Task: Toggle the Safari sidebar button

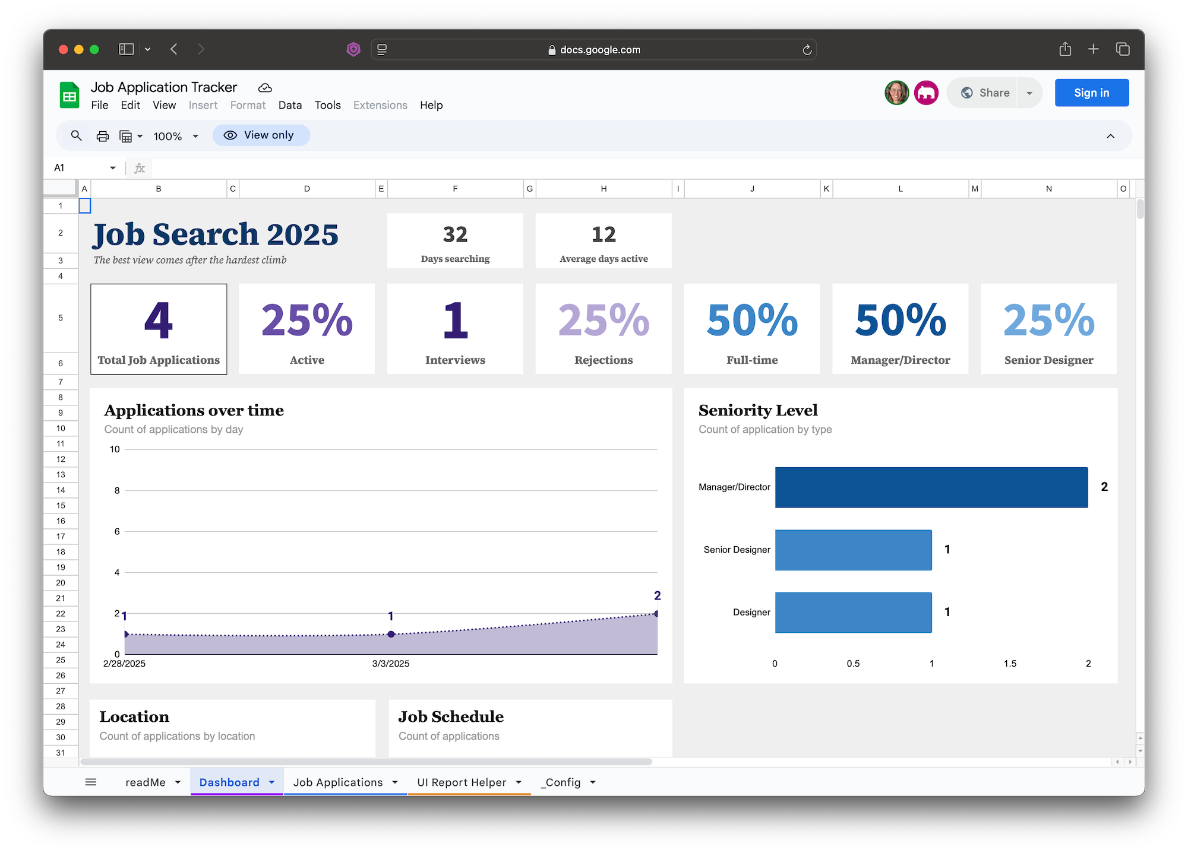Action: (127, 49)
